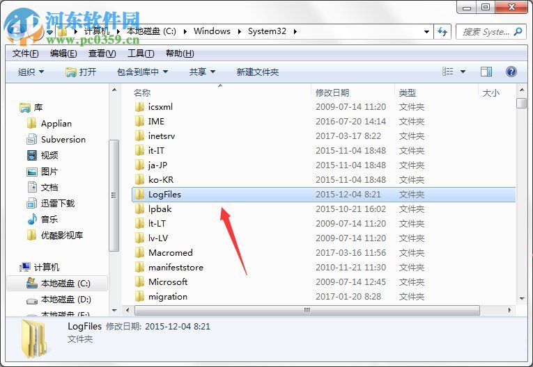Expand the 组织 dropdown
Viewport: 533px width, 367px height.
tap(31, 72)
